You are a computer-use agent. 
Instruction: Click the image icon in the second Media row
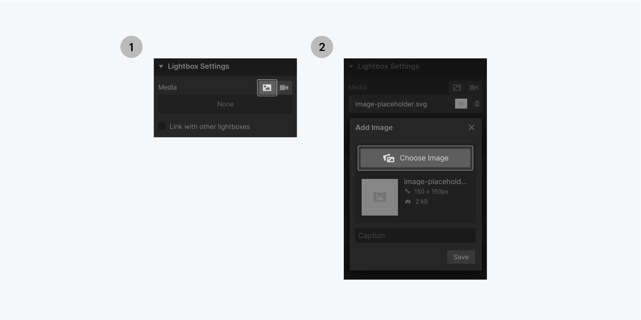[457, 87]
